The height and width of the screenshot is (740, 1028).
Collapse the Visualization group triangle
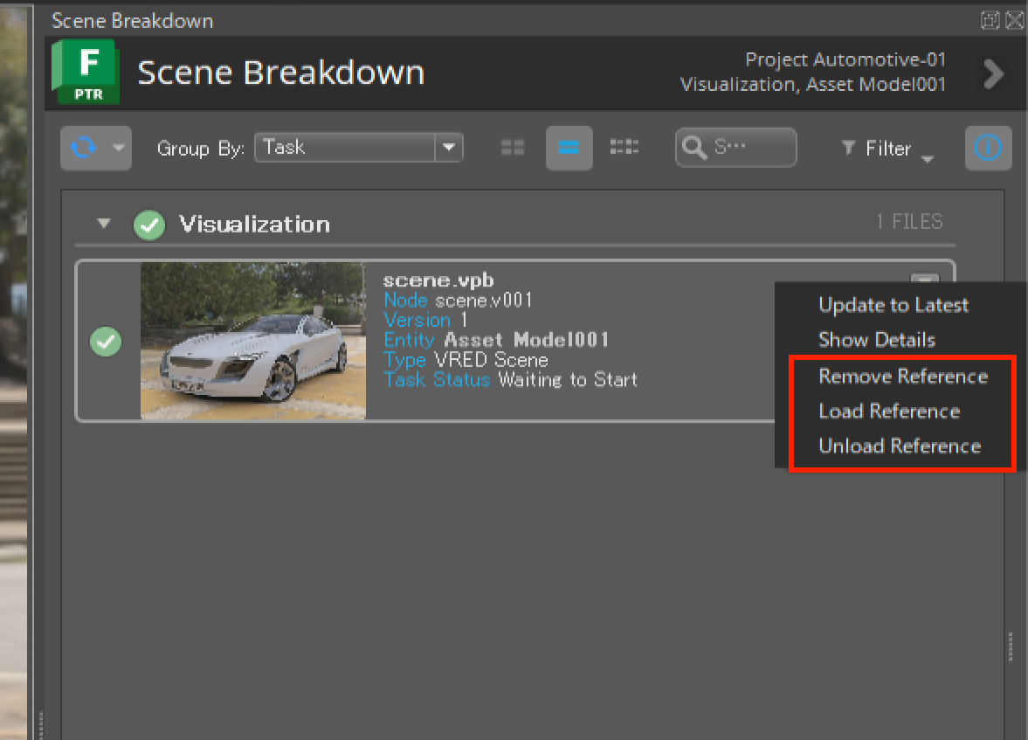(103, 224)
